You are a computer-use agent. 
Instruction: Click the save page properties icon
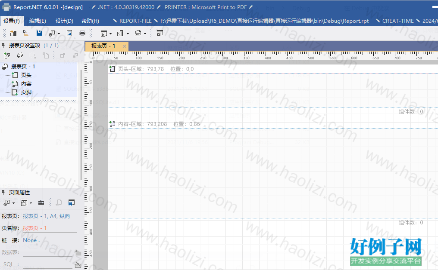[72, 202]
